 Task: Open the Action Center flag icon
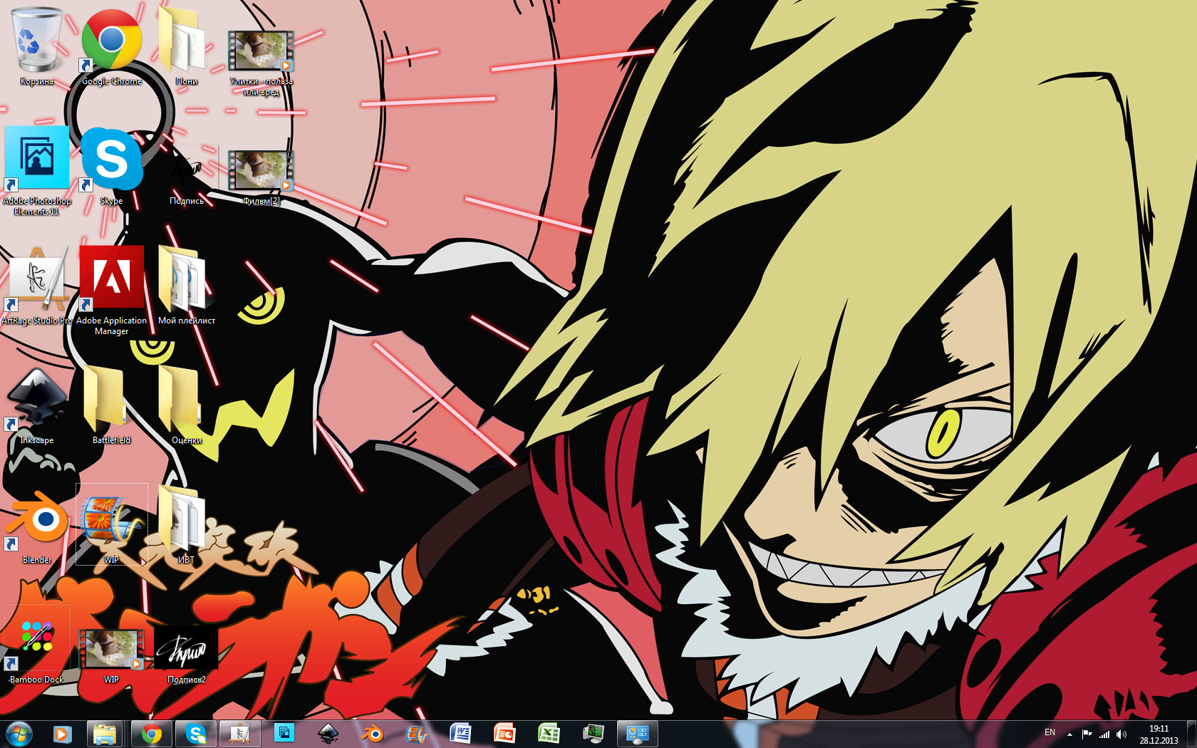pyautogui.click(x=1087, y=734)
